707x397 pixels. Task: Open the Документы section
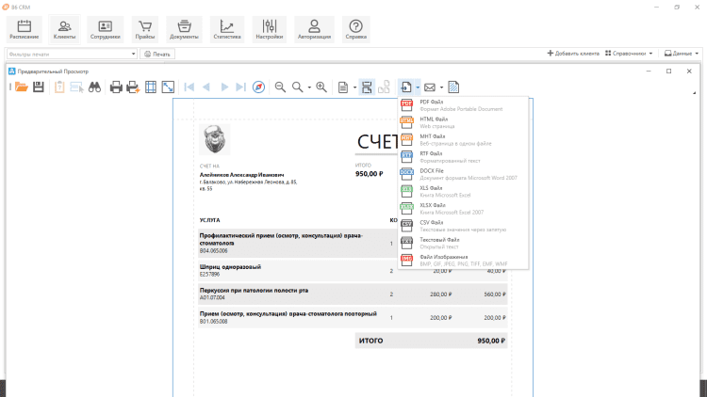184,29
